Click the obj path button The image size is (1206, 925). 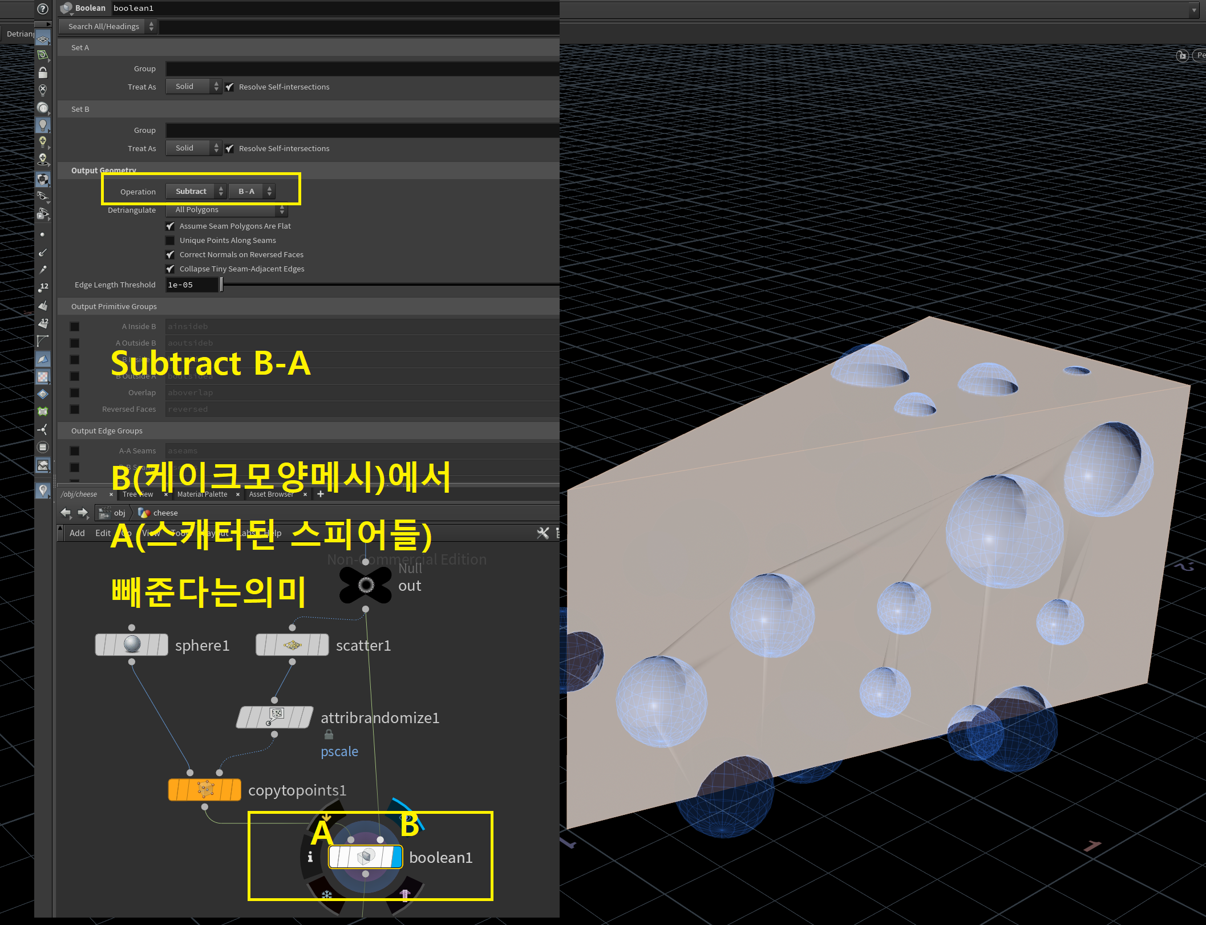[113, 513]
